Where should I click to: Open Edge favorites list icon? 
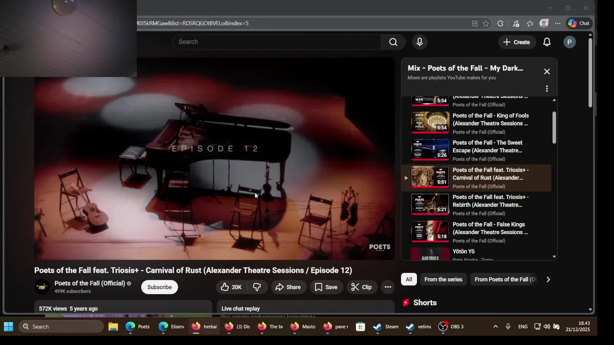pyautogui.click(x=530, y=23)
